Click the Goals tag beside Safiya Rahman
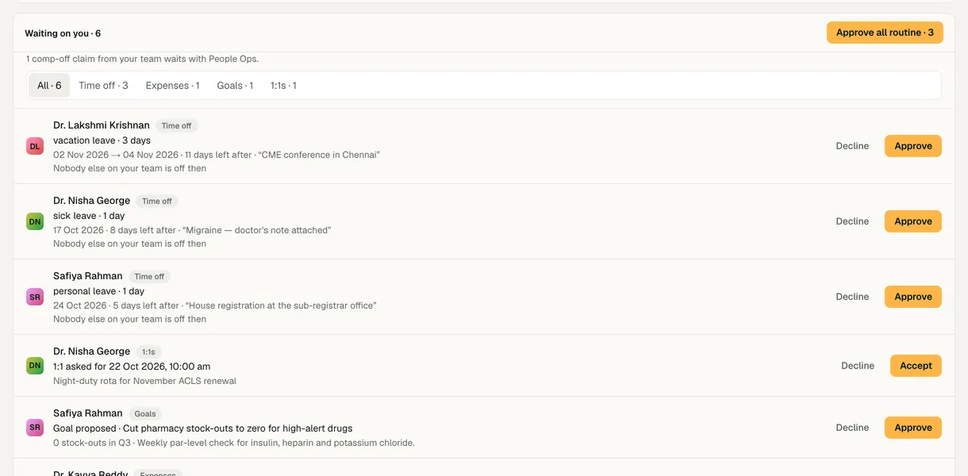Screen dimensions: 968x476 click(x=145, y=413)
